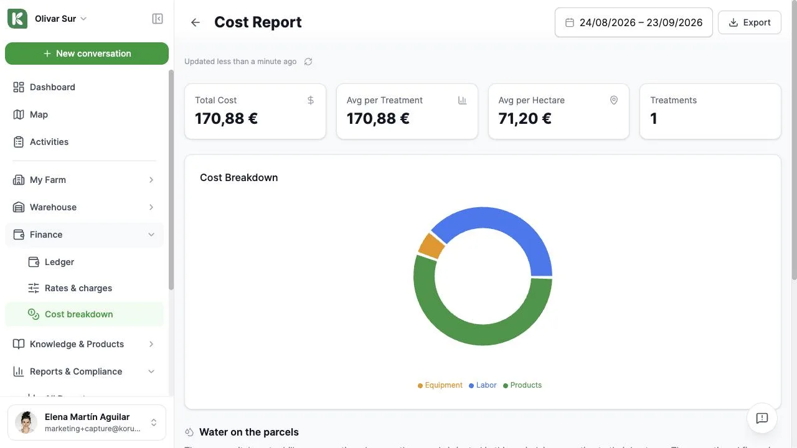Start a New conversation
797x448 pixels.
click(87, 54)
